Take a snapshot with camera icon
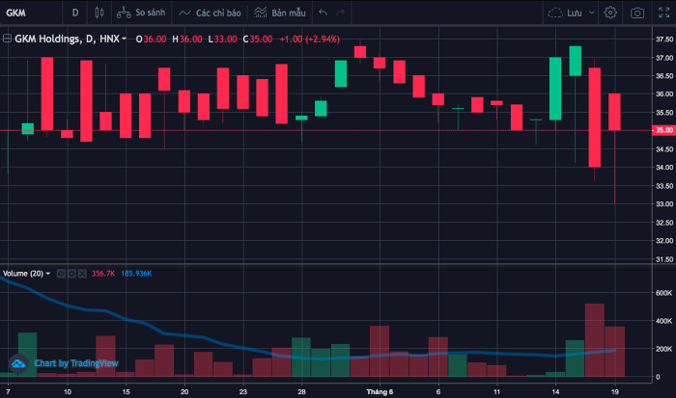Image resolution: width=676 pixels, height=398 pixels. 637,13
